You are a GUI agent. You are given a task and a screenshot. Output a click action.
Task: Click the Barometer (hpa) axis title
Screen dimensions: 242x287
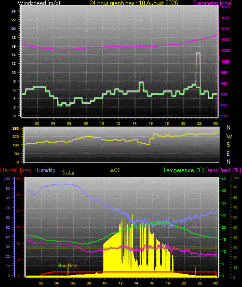click(213, 3)
